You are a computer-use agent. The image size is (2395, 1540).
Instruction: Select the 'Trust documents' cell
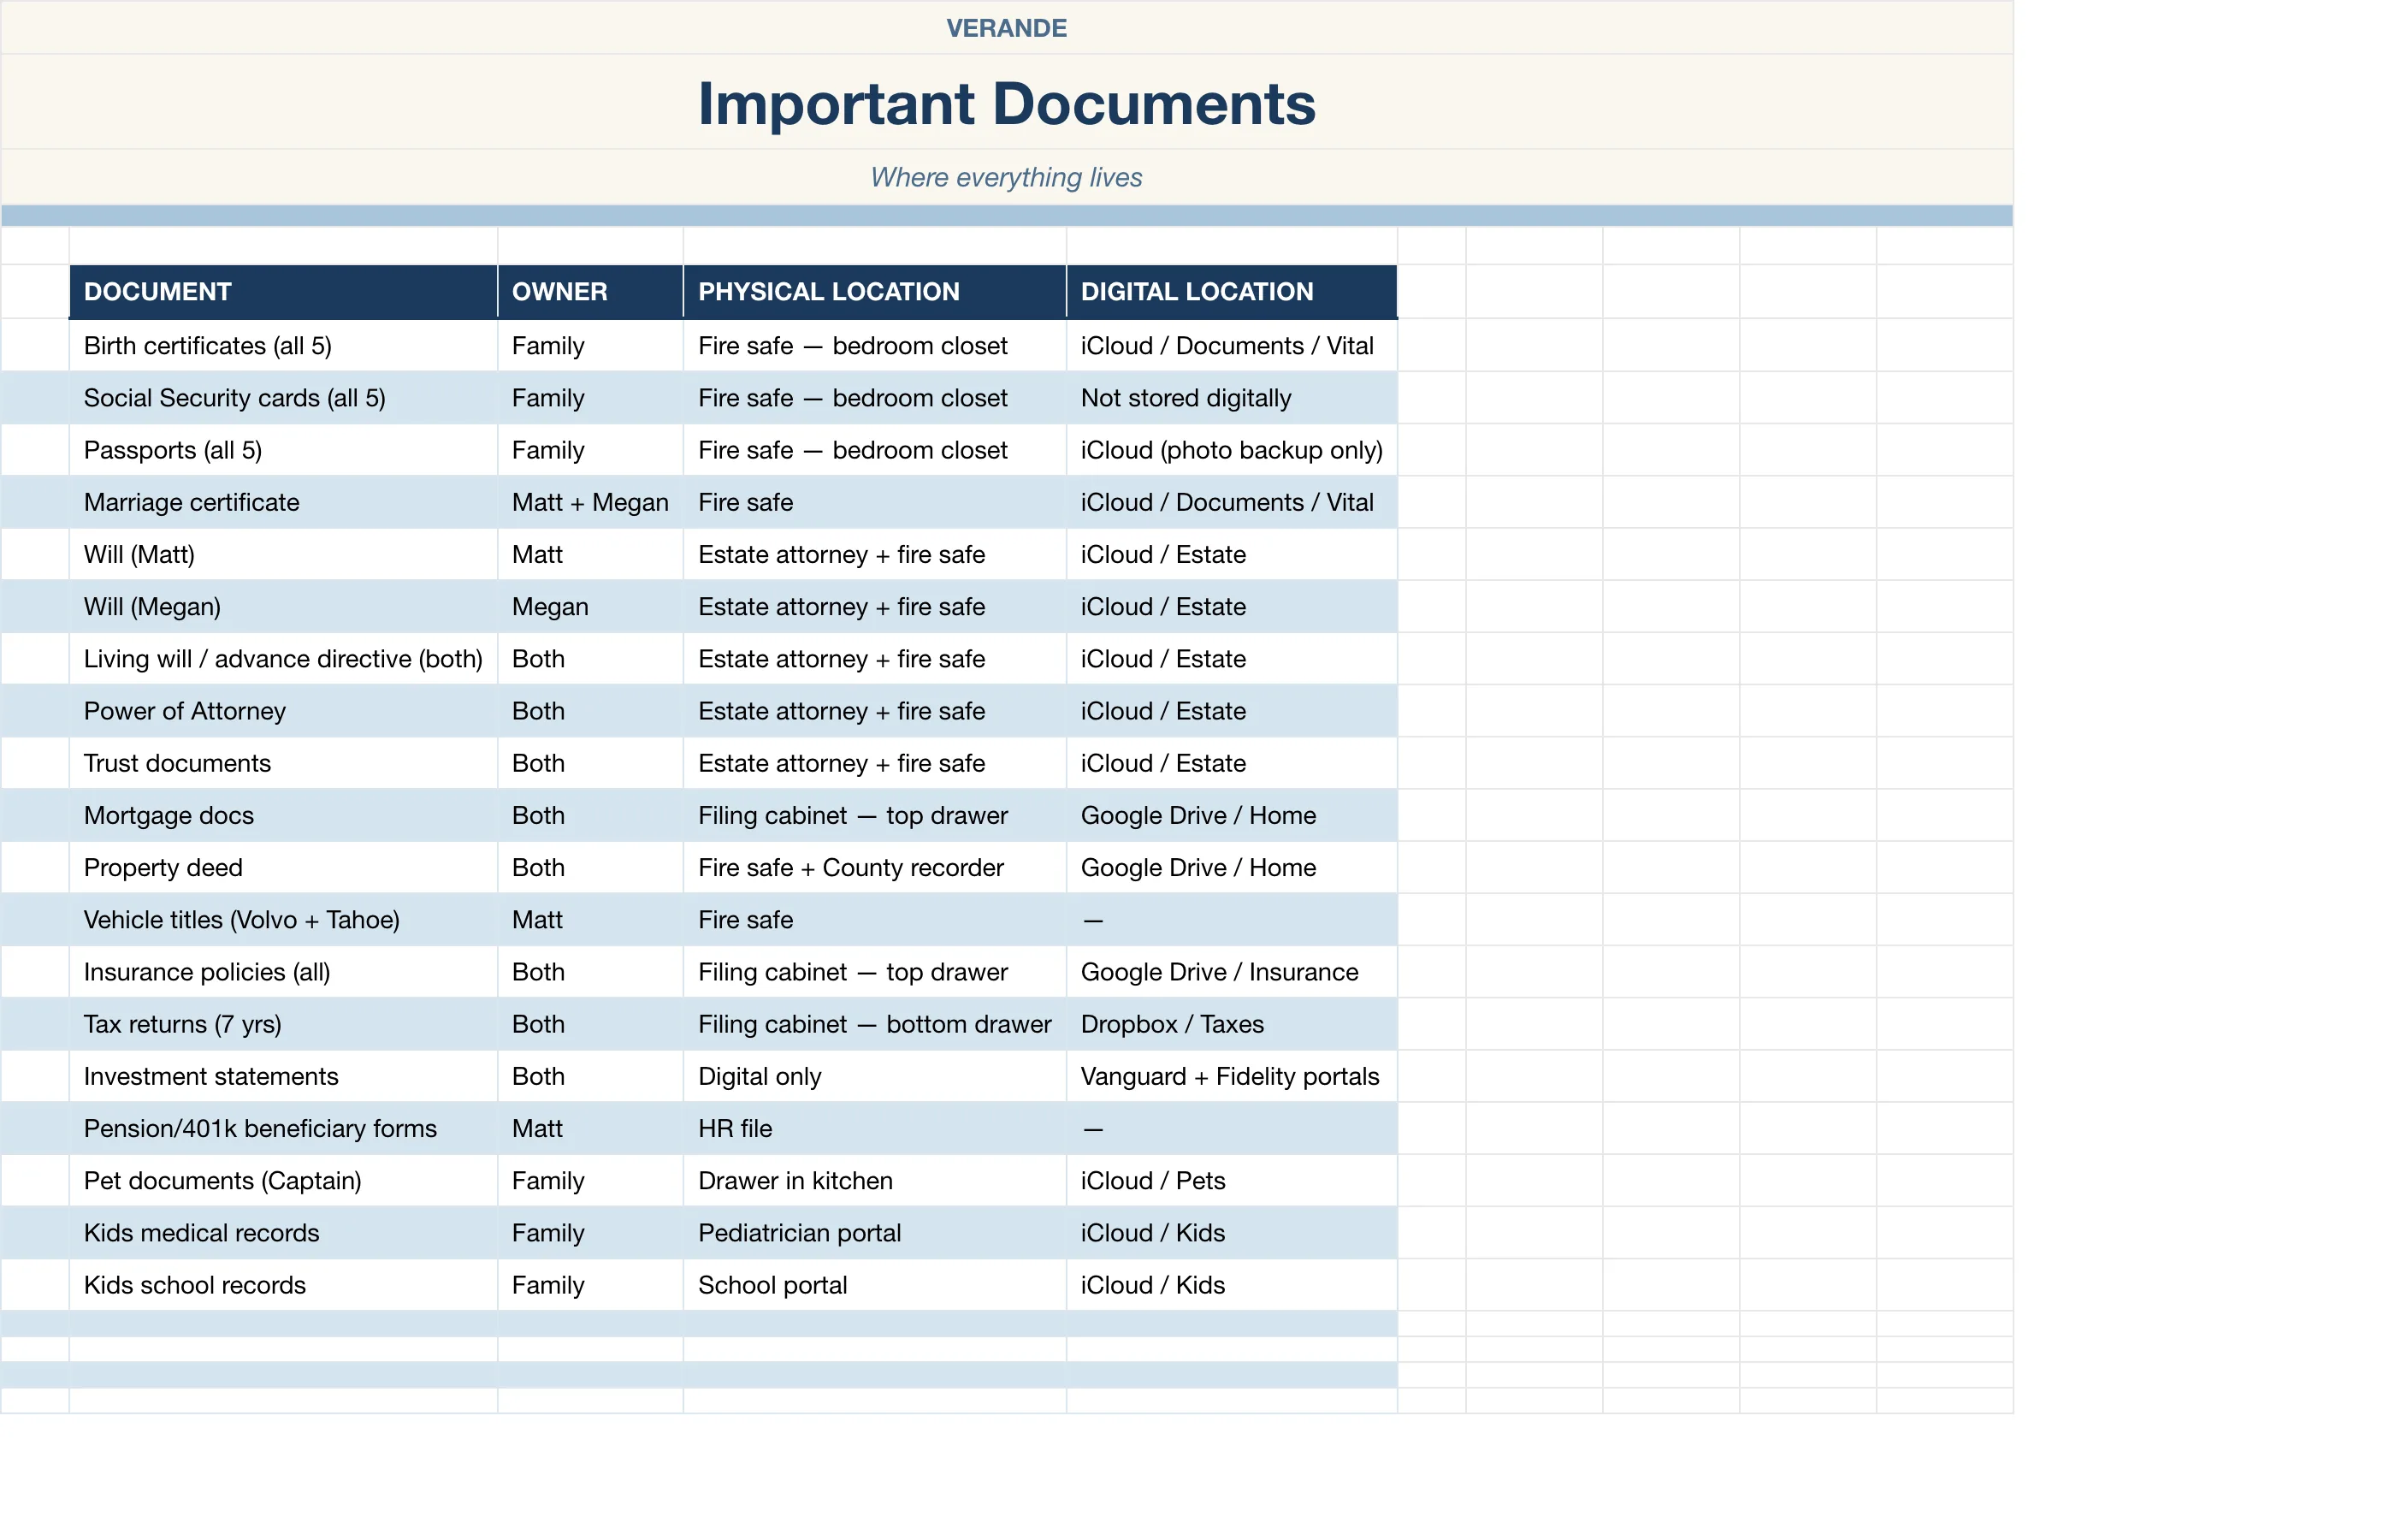tap(284, 763)
